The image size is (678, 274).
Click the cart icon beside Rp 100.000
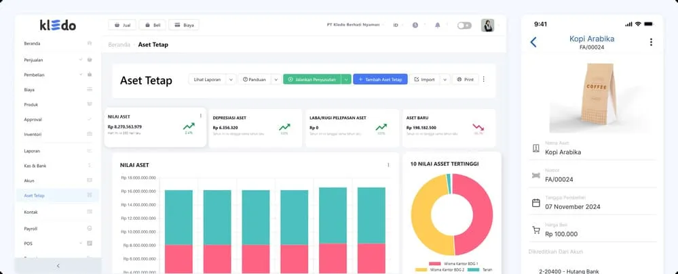(535, 230)
